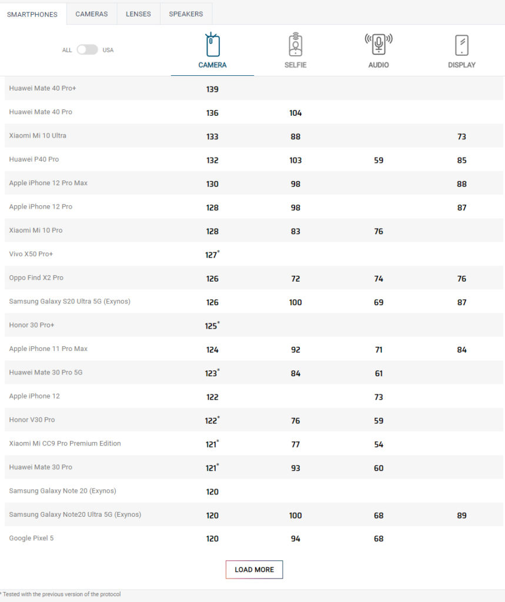
Task: Click the Audio microphone icon
Action: coord(379,45)
